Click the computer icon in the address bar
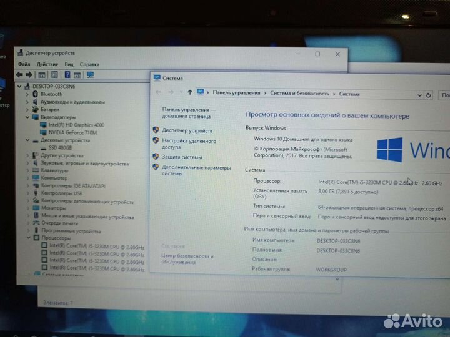Viewport: 450px width, 337px height. (201, 92)
